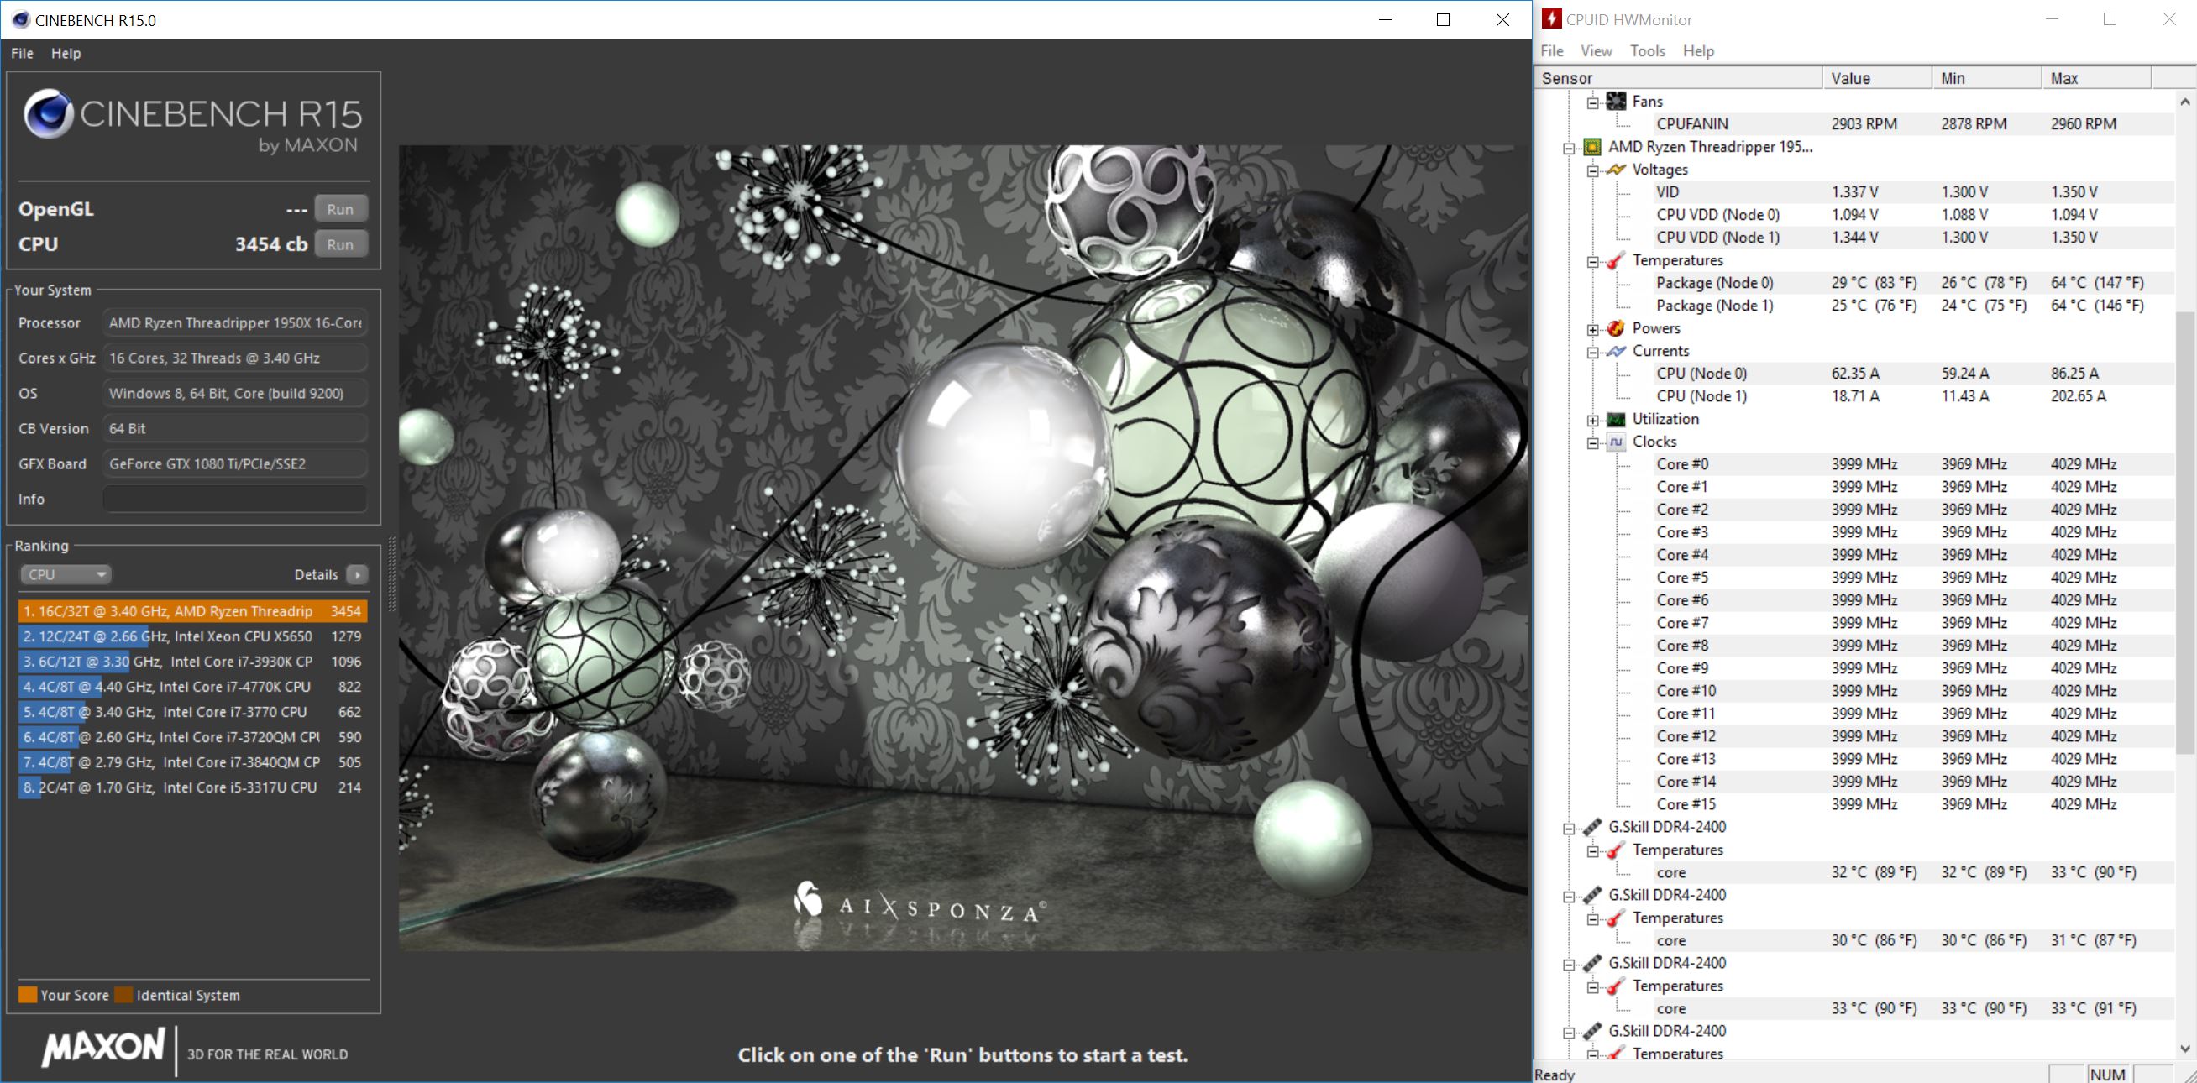The height and width of the screenshot is (1083, 2197).
Task: Run the CPU benchmark test
Action: point(339,244)
